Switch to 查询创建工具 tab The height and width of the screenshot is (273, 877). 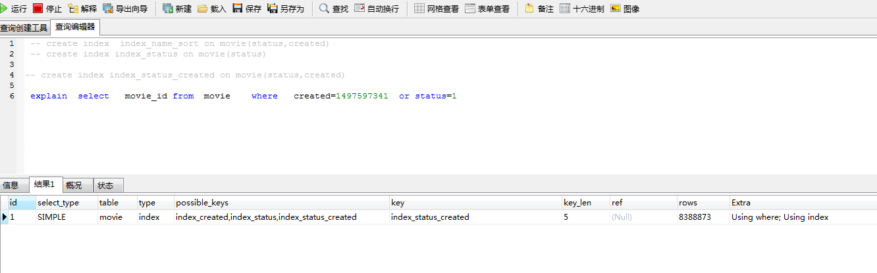pos(24,28)
